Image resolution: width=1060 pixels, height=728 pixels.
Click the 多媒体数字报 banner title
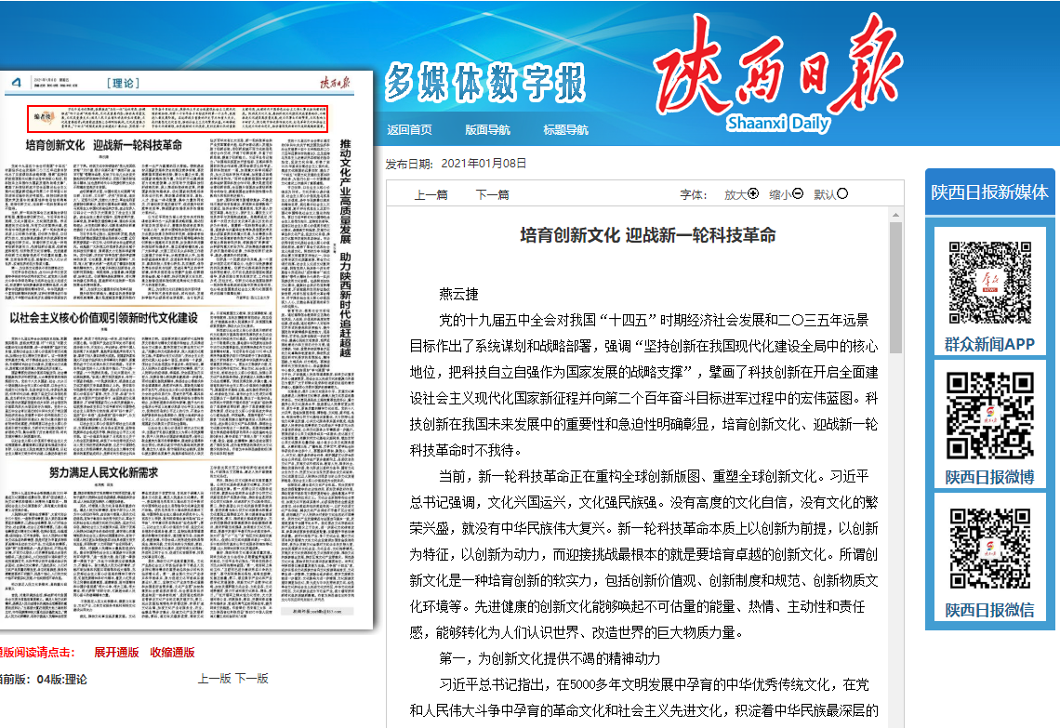485,85
